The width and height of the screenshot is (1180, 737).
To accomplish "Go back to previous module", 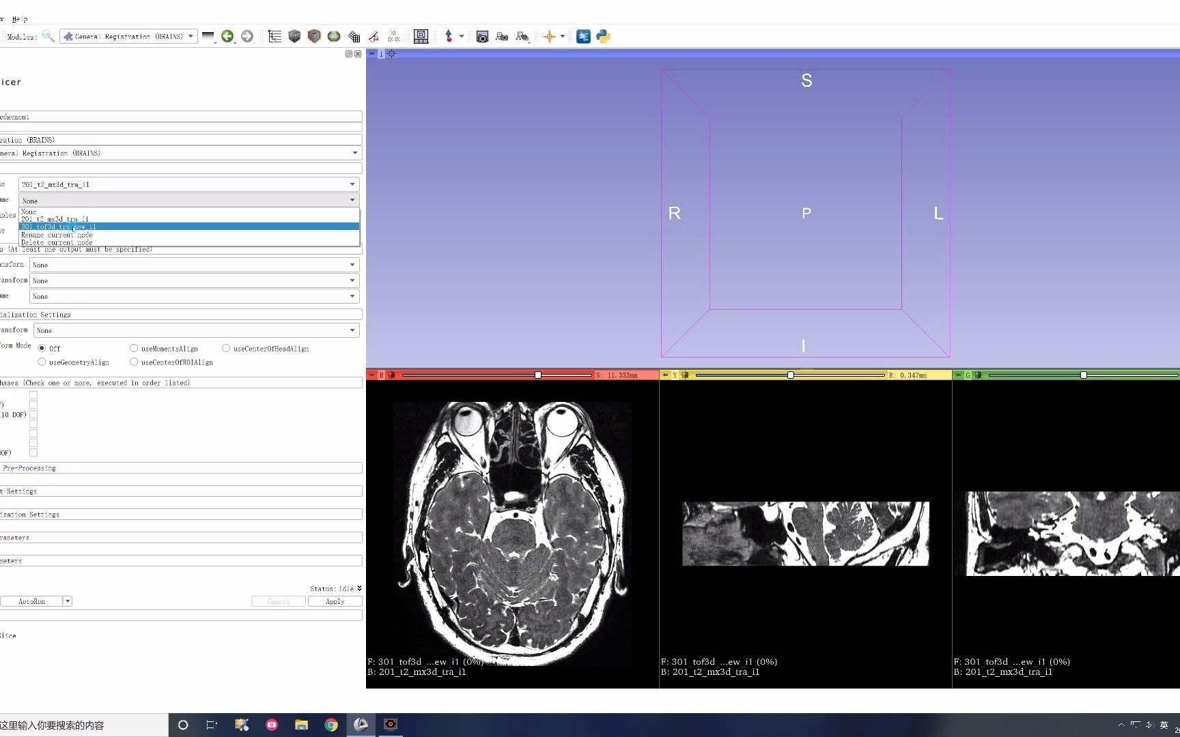I will coord(227,36).
